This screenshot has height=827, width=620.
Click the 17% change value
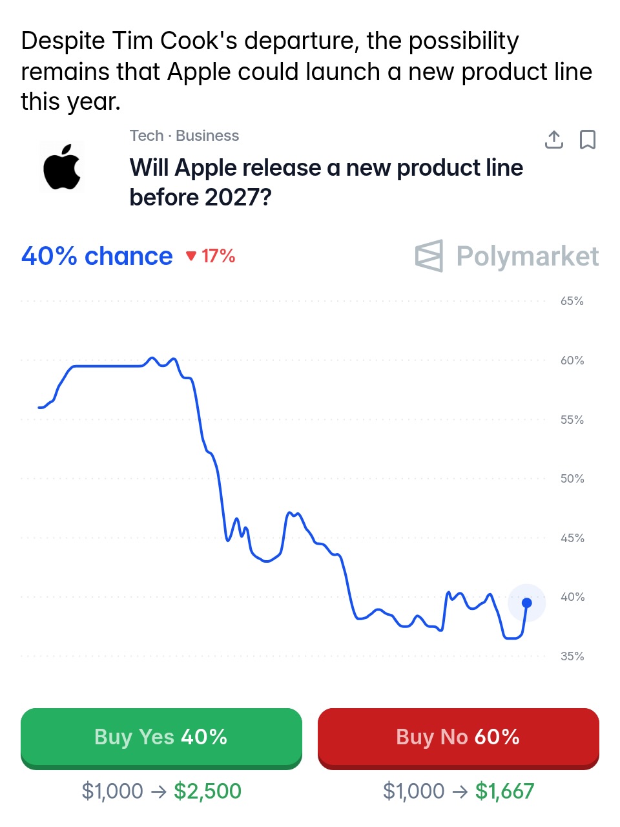tap(218, 256)
